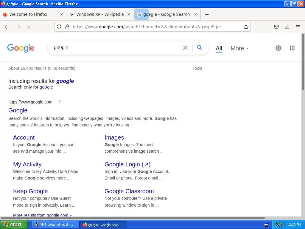Search only for go9gle link

[46, 87]
